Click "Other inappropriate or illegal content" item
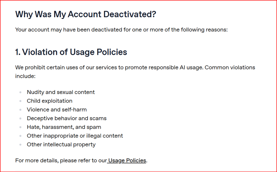This screenshot has width=277, height=172. click(75, 136)
